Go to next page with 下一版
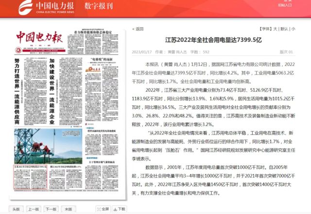 click(50, 209)
